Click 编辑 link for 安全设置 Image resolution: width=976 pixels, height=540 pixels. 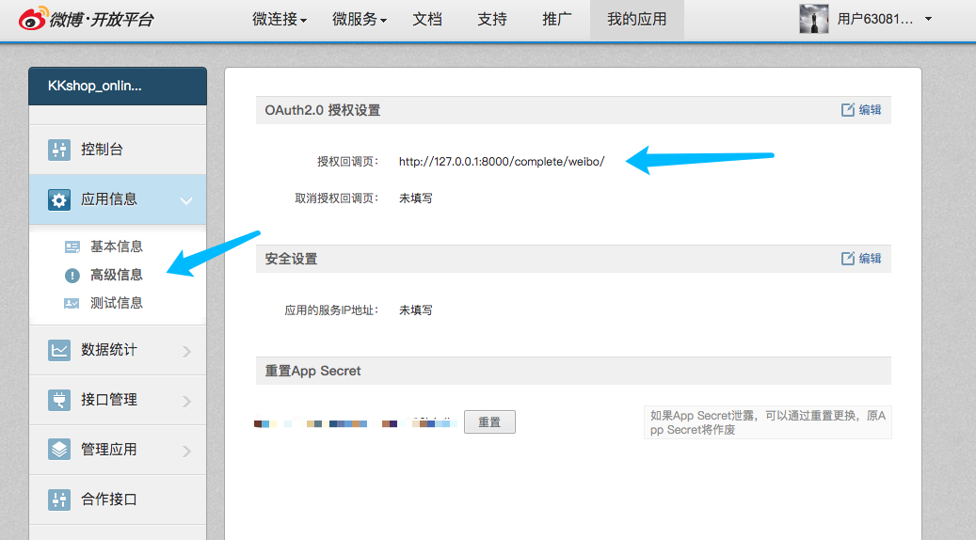871,258
